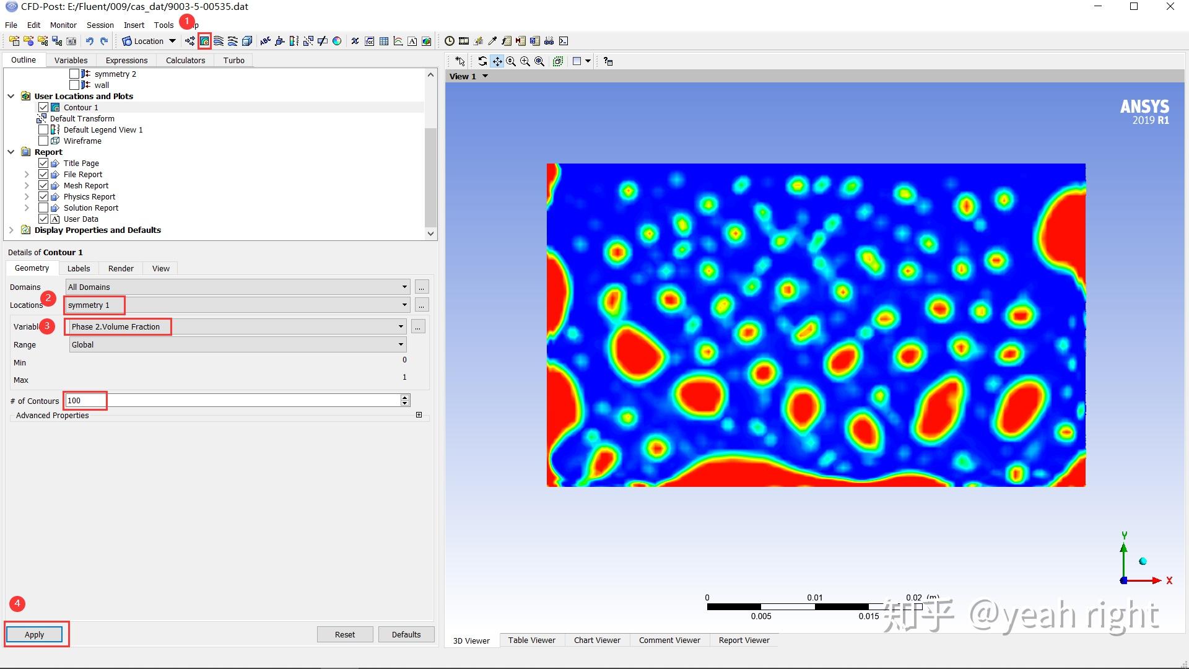Click the Contour insert toolbar icon
This screenshot has height=669, width=1189.
[x=204, y=42]
